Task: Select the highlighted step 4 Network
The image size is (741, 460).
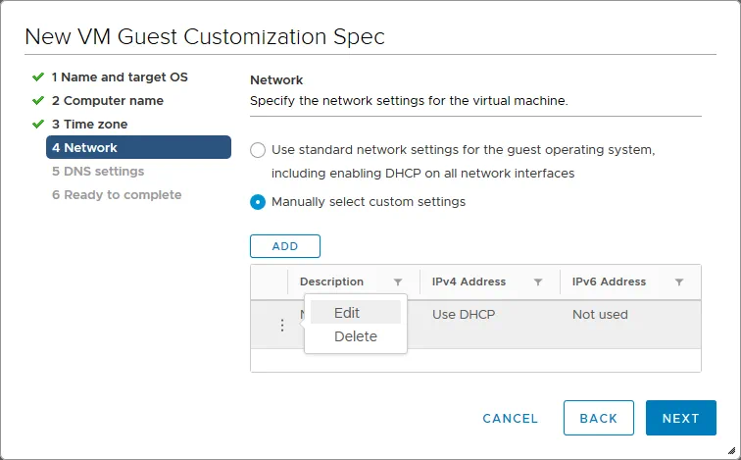Action: pos(138,148)
